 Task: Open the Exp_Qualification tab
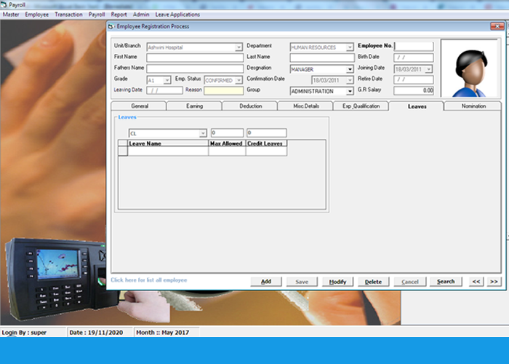pos(361,106)
